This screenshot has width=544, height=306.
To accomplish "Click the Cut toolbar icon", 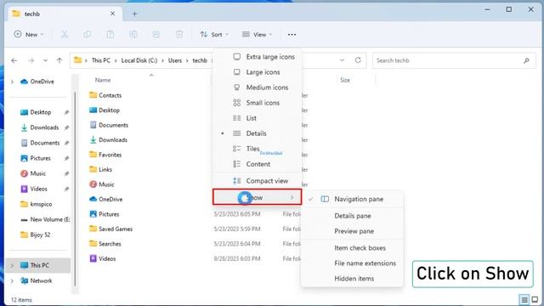I will [x=65, y=34].
